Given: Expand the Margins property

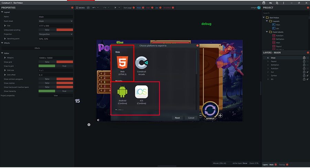Looking at the screenshot, I should click(x=5, y=58).
